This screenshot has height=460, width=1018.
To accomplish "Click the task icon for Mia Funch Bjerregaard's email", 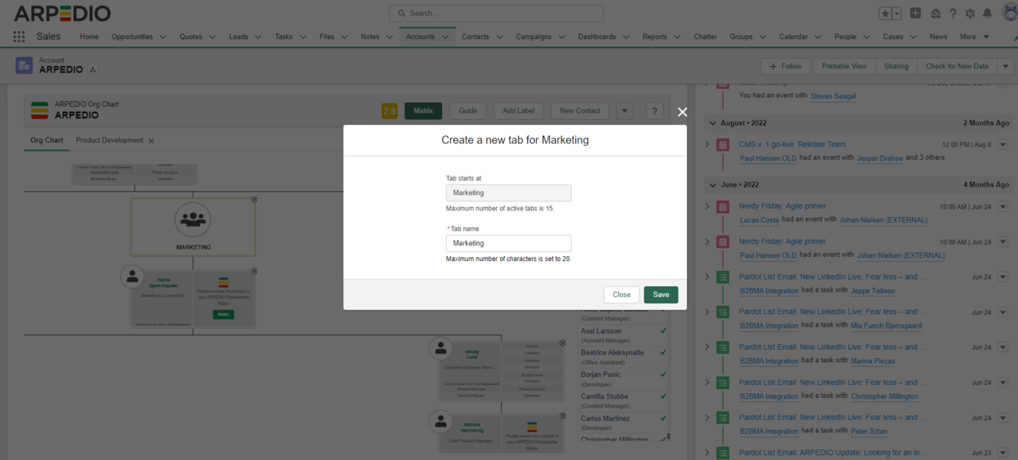I will click(723, 312).
